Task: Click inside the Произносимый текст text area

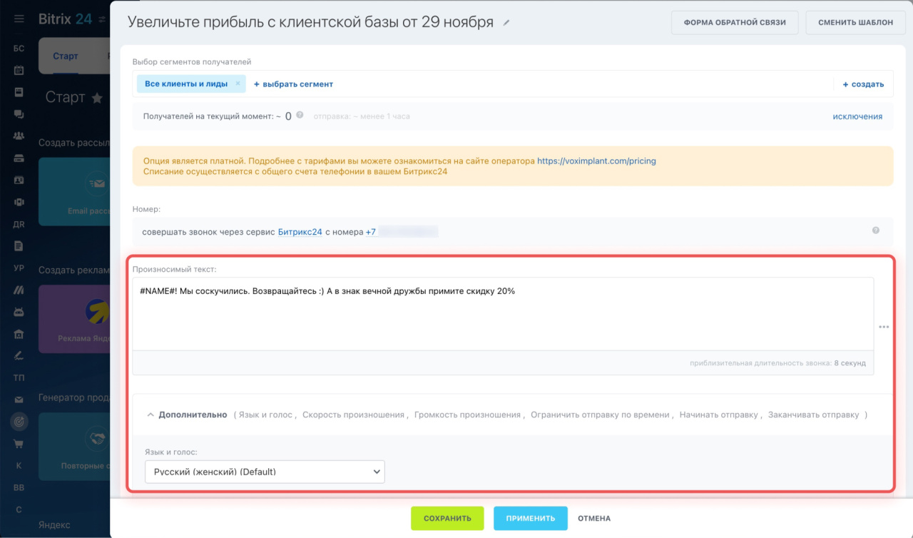Action: tap(503, 314)
